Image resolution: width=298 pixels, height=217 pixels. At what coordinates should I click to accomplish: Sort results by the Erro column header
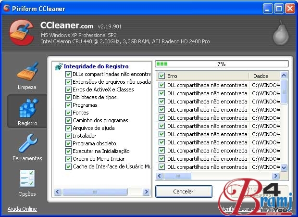click(202, 76)
